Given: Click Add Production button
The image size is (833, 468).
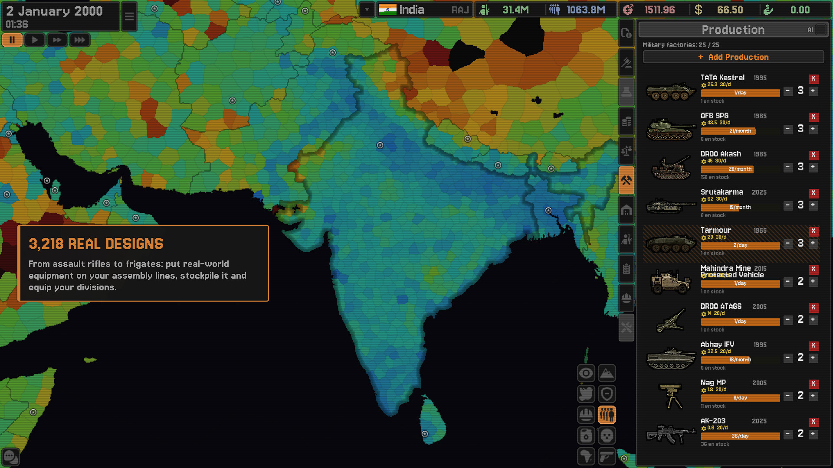Looking at the screenshot, I should (733, 57).
